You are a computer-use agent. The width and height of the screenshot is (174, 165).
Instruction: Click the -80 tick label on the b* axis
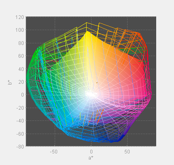(x=20, y=146)
